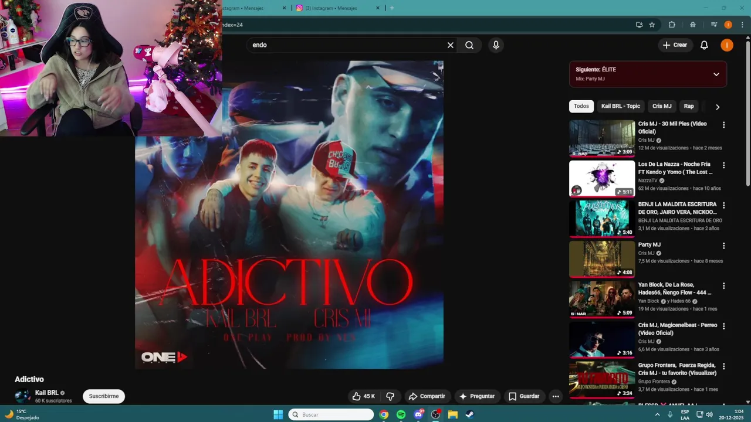
Task: Open Grupo Frontera tu favorito video
Action: click(602, 380)
